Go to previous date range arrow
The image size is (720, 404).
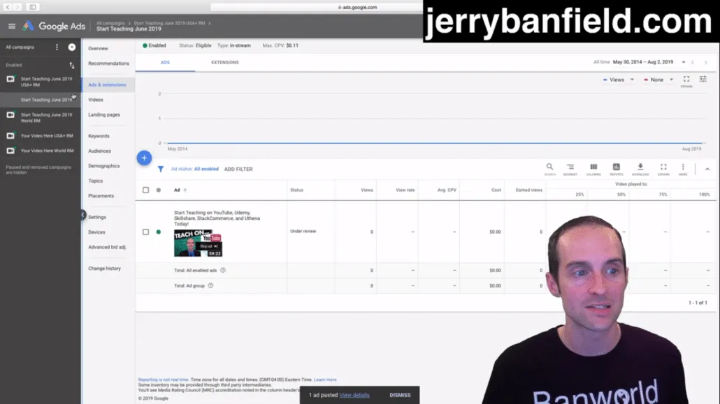[x=693, y=62]
